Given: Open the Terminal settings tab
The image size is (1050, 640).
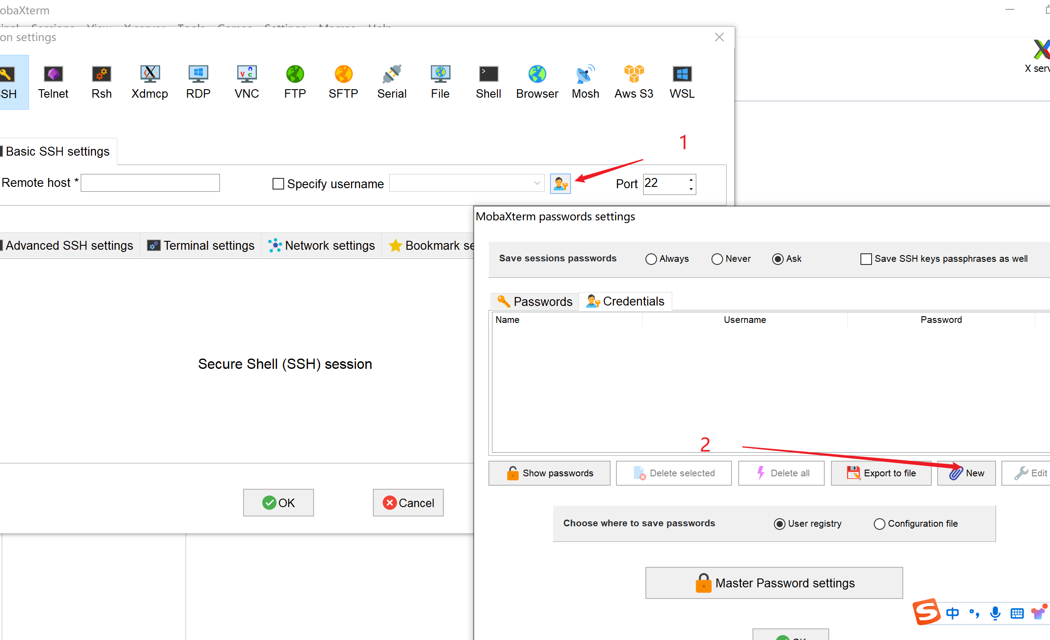Looking at the screenshot, I should (201, 245).
